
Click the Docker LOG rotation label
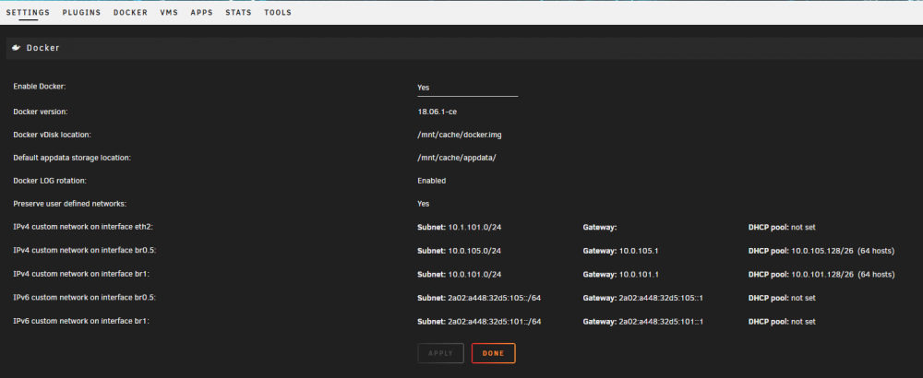50,181
